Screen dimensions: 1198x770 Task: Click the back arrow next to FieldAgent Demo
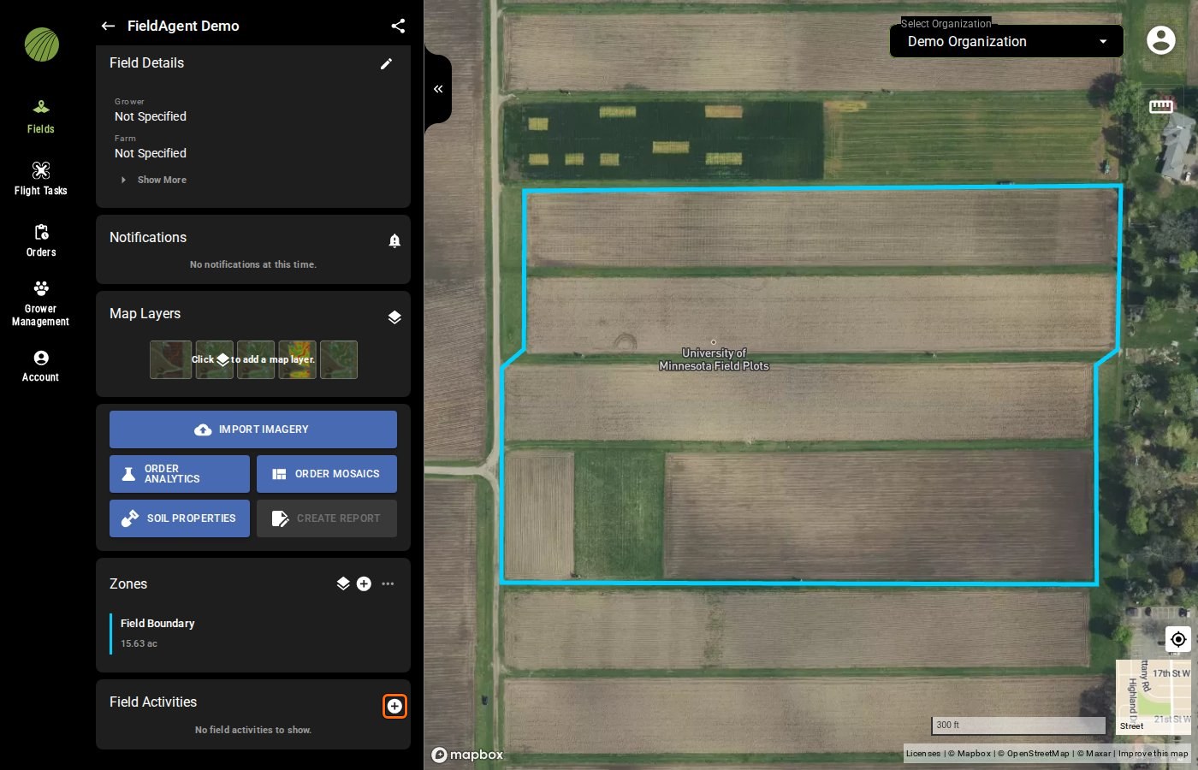click(108, 26)
